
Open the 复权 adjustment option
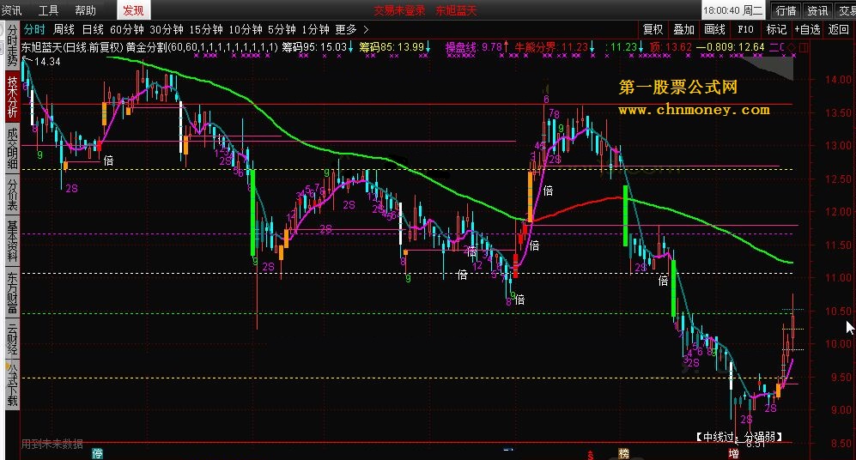pyautogui.click(x=653, y=29)
